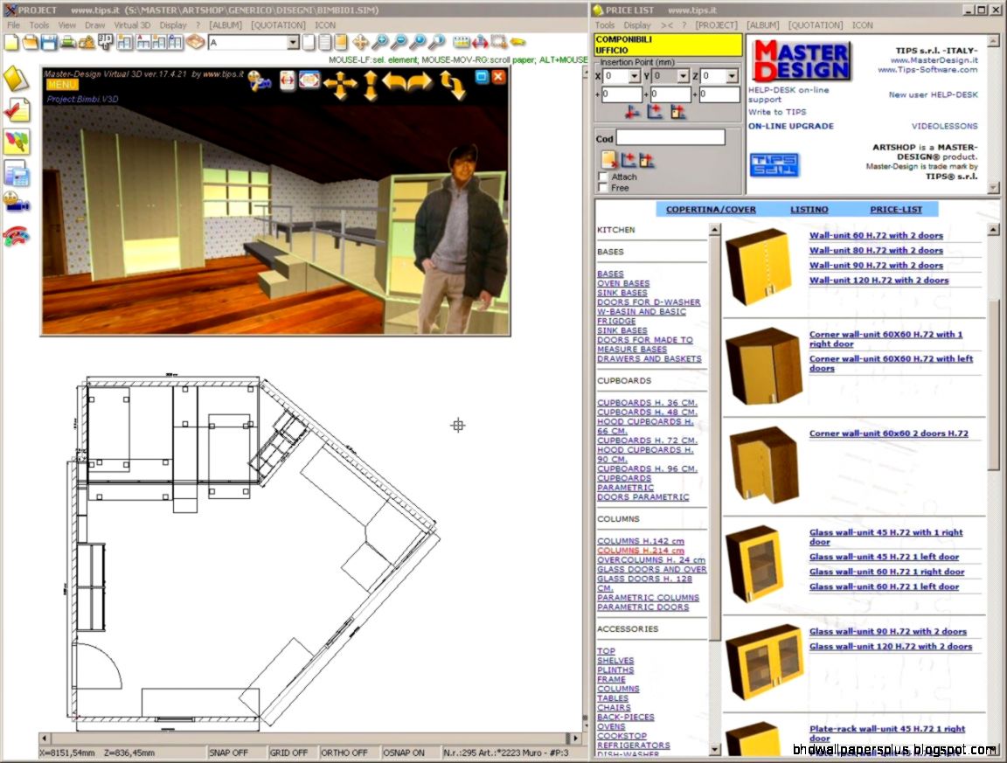Open the Z coordinate dropdown
The width and height of the screenshot is (1007, 763).
(x=732, y=76)
